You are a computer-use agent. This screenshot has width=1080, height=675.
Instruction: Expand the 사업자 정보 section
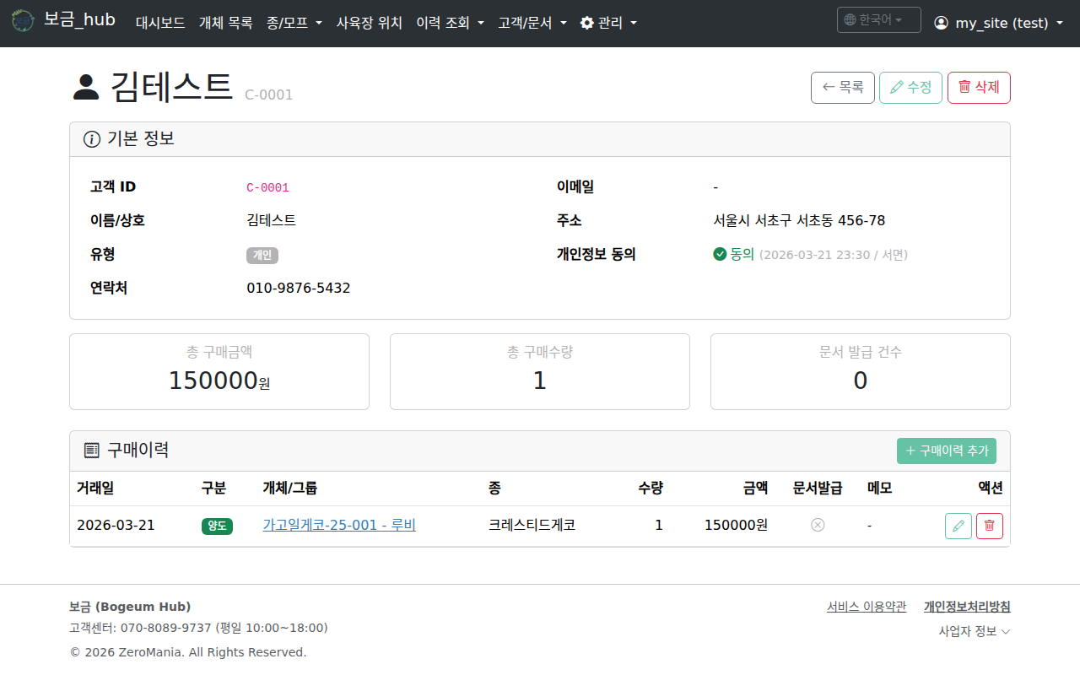click(x=974, y=631)
